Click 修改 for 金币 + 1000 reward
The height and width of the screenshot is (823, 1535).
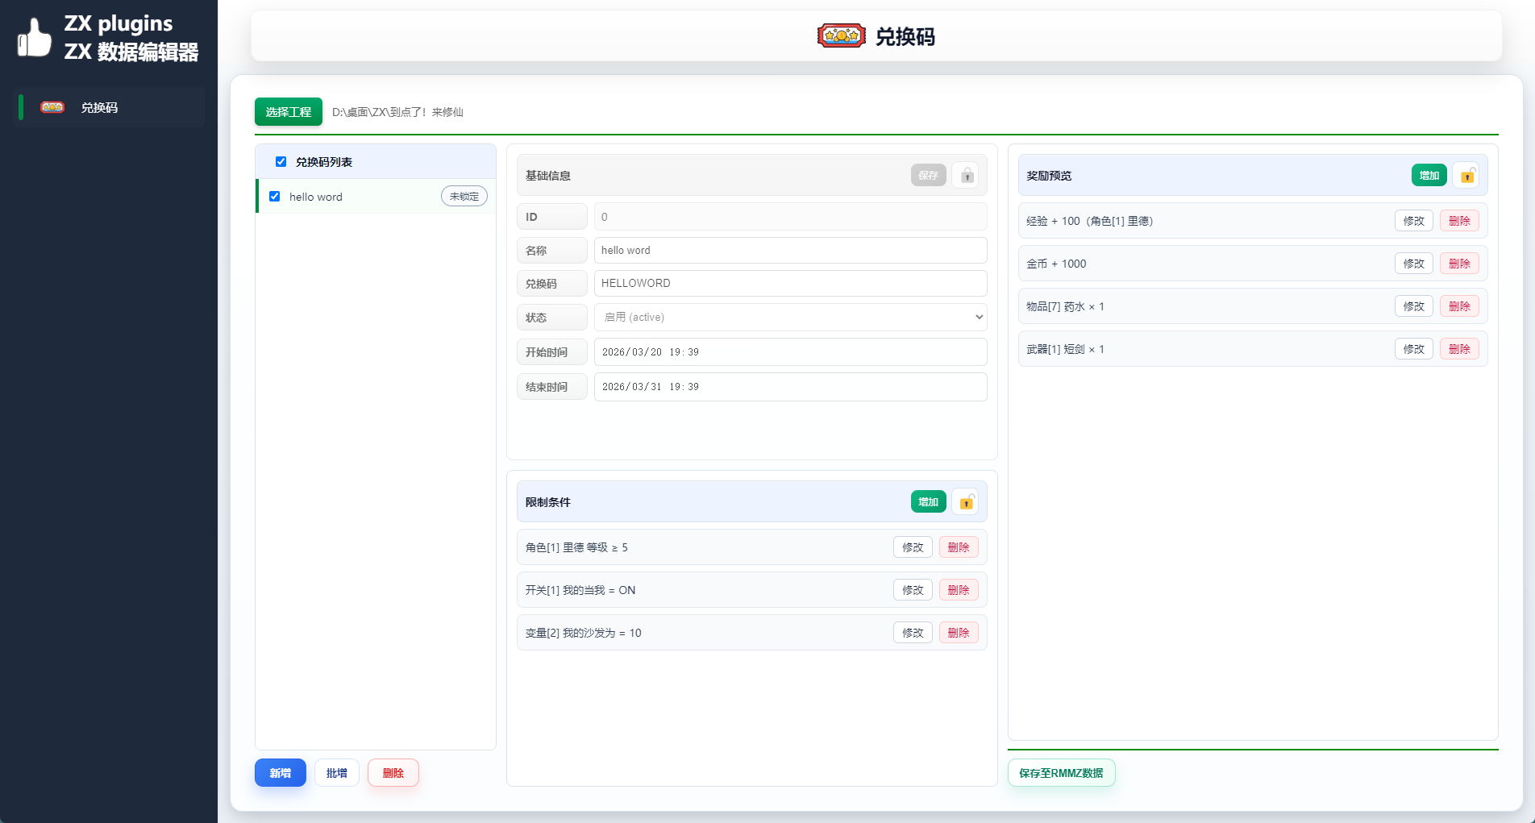click(x=1414, y=264)
